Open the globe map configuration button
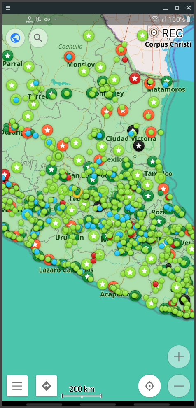196x408 pixels. coord(15,38)
